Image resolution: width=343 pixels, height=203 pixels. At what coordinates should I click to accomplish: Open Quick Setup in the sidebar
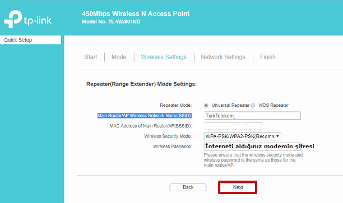[x=30, y=40]
